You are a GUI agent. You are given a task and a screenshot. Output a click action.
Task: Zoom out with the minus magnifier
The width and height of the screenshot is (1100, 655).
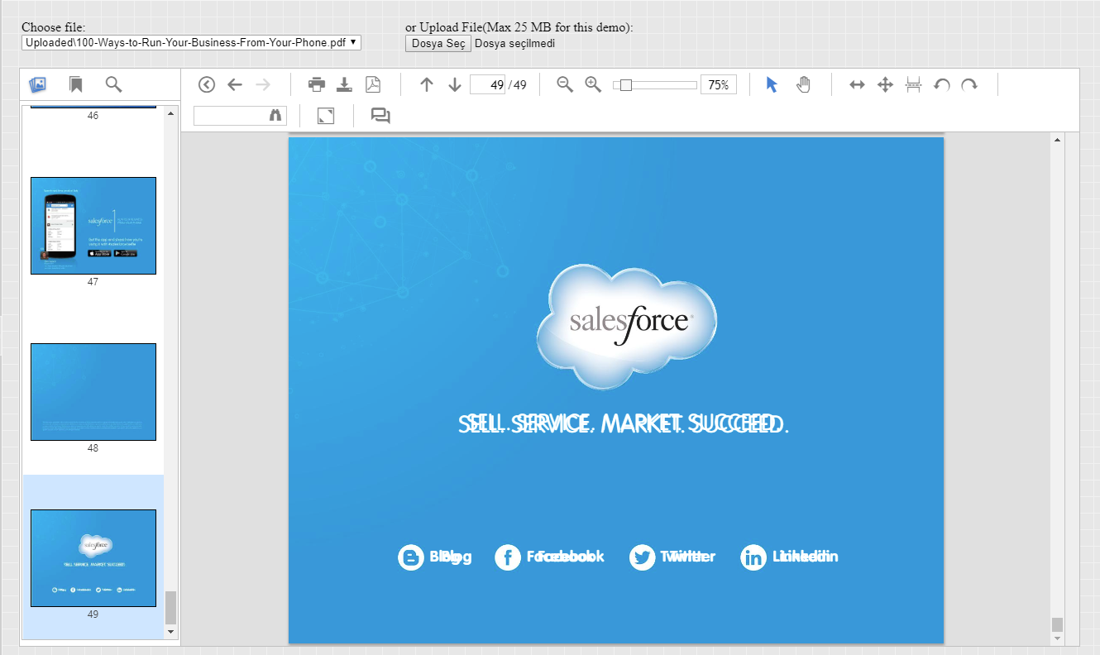[565, 84]
